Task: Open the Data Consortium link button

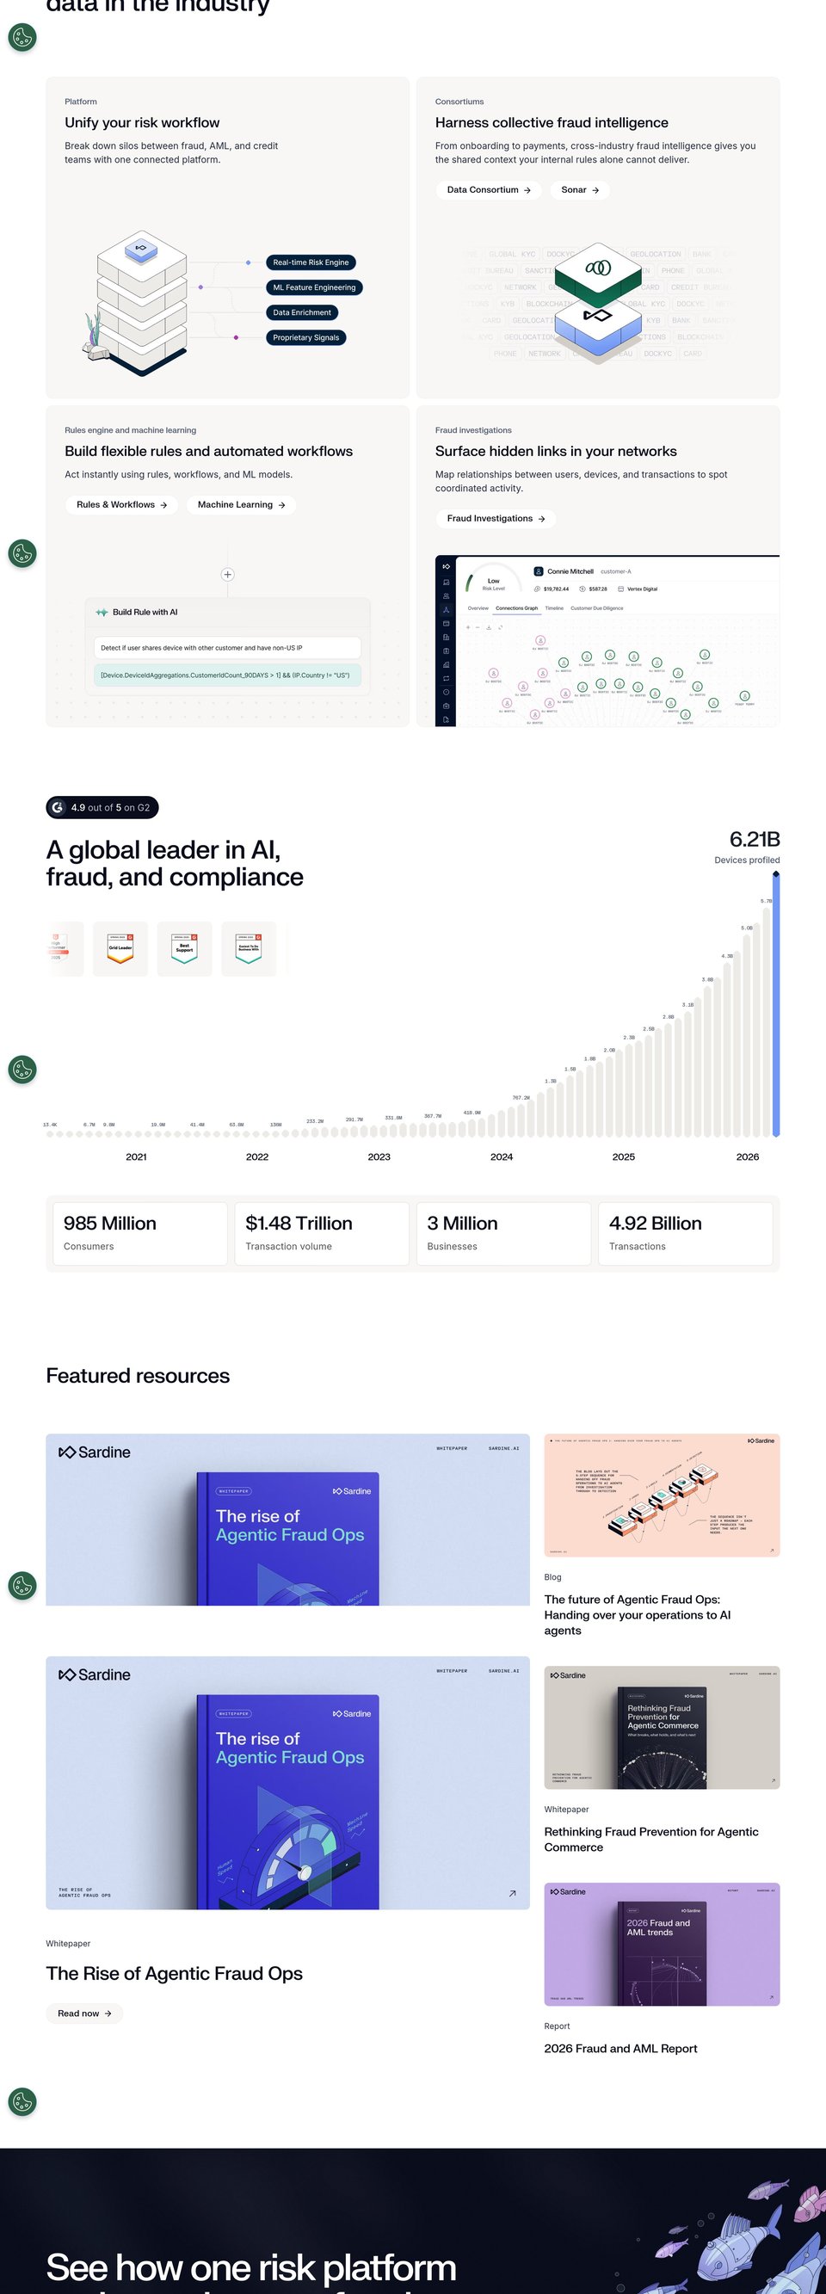Action: pos(489,189)
